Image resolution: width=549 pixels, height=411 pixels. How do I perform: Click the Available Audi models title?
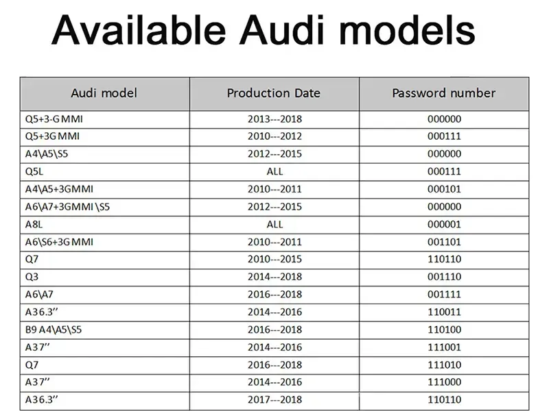264,29
